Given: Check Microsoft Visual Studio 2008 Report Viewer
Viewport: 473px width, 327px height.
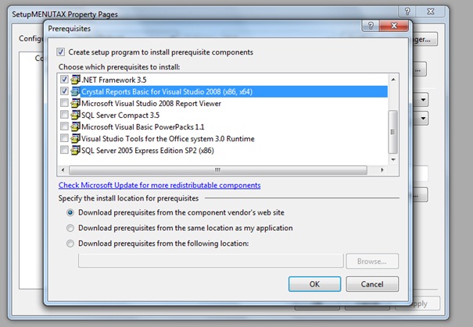Looking at the screenshot, I should [64, 103].
